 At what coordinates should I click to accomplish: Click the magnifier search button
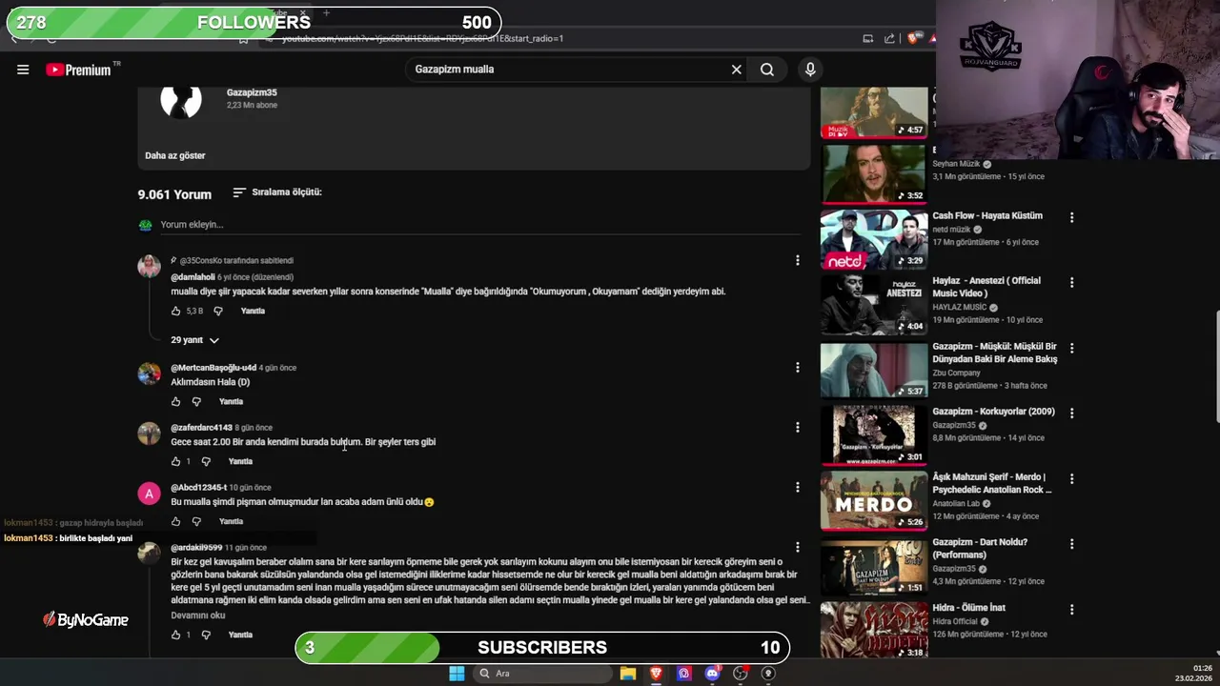click(x=767, y=70)
